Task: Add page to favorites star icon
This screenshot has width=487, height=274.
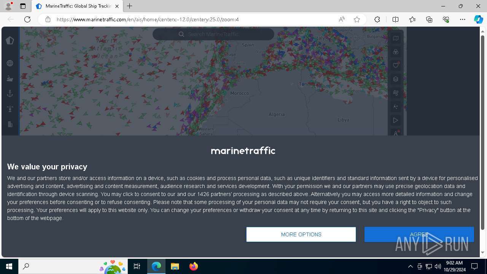Action: click(357, 19)
